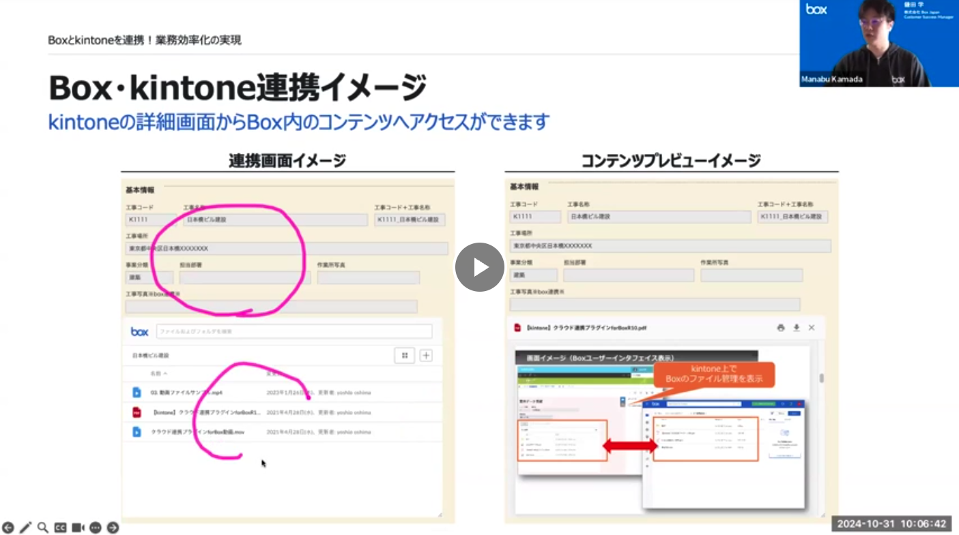The height and width of the screenshot is (535, 959).
Task: Play the video with the center play button
Action: (x=479, y=267)
